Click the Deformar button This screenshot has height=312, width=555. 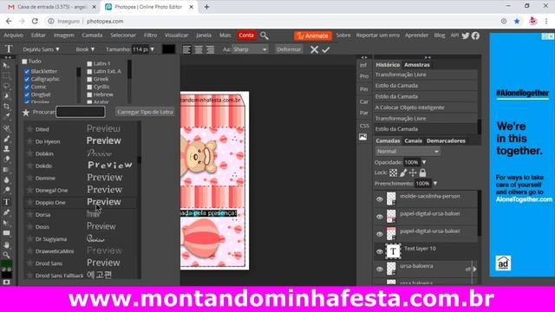point(289,49)
